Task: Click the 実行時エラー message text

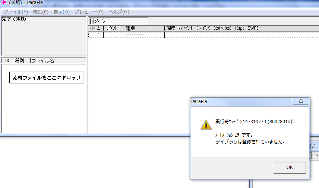Action: point(255,122)
